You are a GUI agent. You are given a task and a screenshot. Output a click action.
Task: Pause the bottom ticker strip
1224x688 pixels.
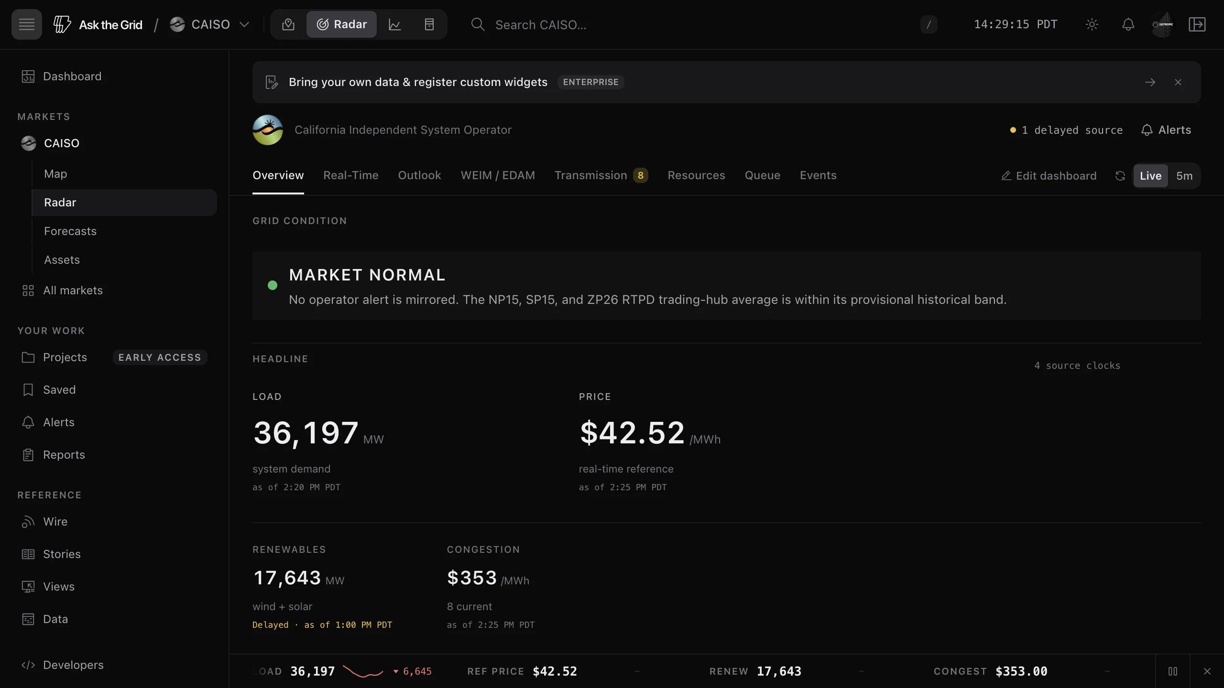[x=1173, y=671]
